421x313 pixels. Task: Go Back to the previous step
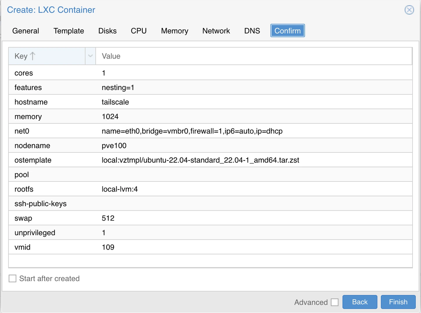tap(360, 302)
